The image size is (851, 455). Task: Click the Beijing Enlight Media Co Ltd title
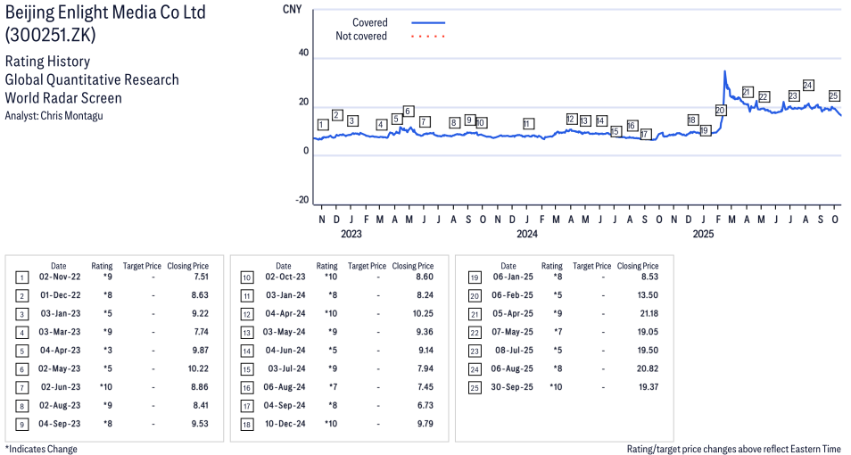(104, 15)
